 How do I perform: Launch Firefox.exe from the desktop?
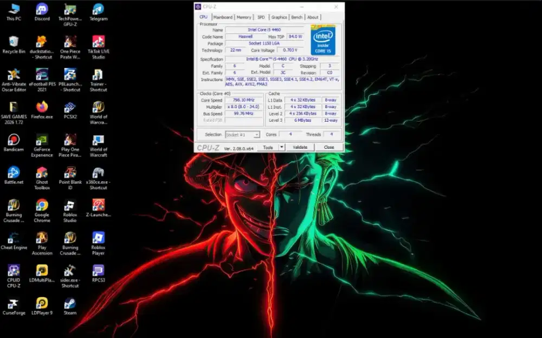(x=42, y=110)
